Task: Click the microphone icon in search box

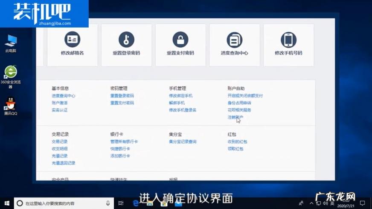Action: tap(108, 203)
